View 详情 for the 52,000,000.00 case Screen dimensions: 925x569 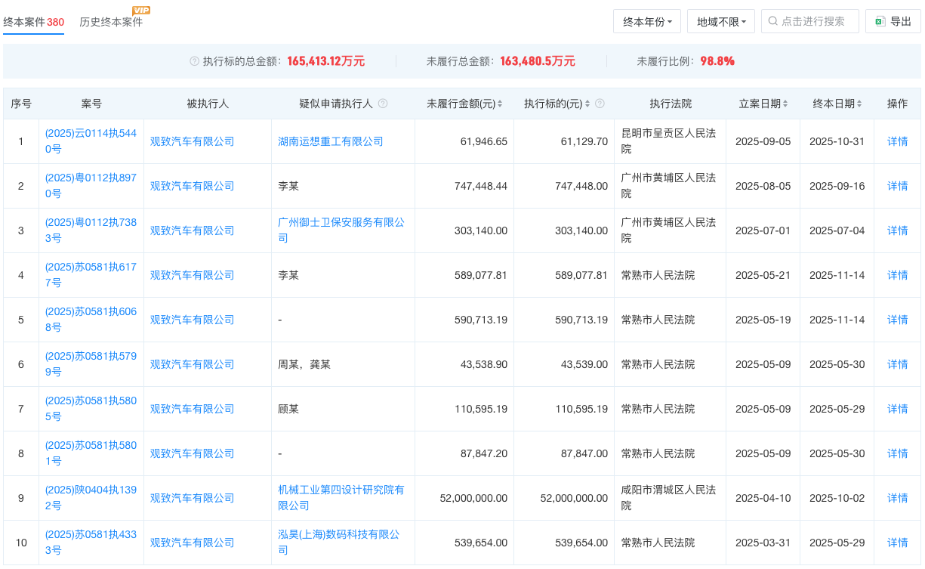click(897, 498)
